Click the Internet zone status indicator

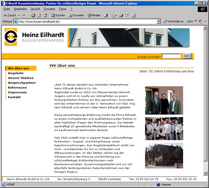164,184
